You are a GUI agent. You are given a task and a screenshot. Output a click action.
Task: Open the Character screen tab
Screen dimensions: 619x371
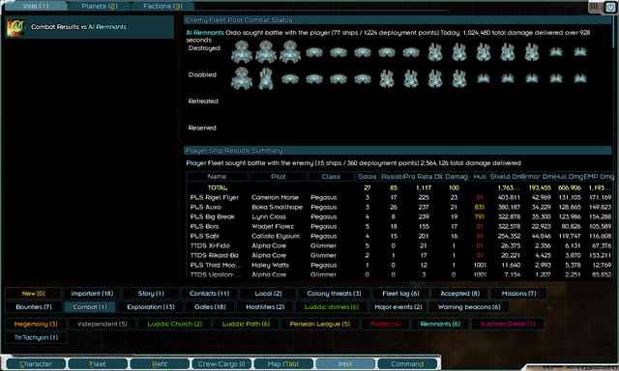(36, 364)
